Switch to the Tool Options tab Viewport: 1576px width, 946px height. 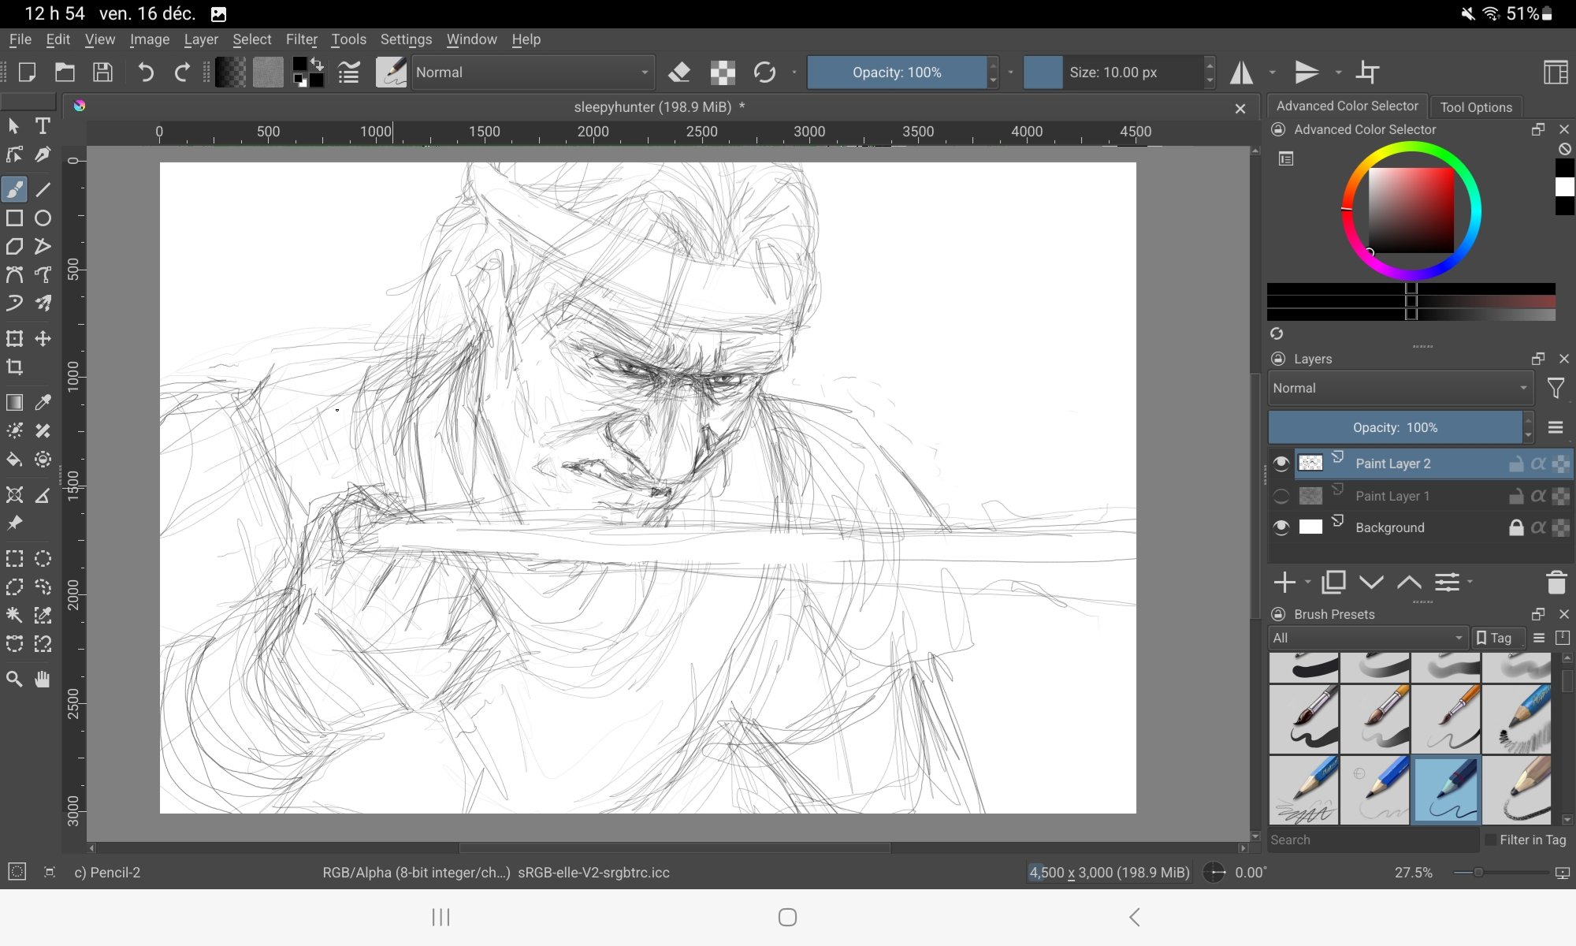pyautogui.click(x=1475, y=107)
